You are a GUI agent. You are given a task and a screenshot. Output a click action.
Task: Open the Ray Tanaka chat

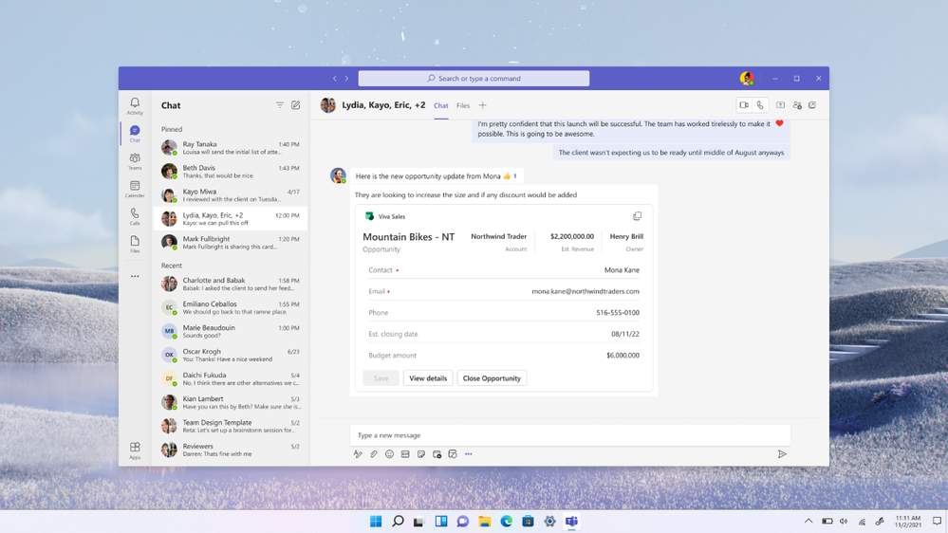231,147
